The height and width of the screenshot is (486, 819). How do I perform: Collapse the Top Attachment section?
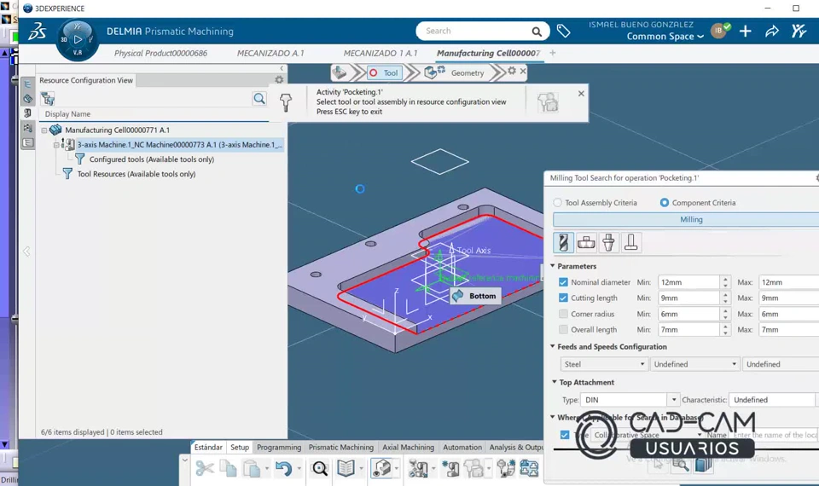pyautogui.click(x=555, y=382)
